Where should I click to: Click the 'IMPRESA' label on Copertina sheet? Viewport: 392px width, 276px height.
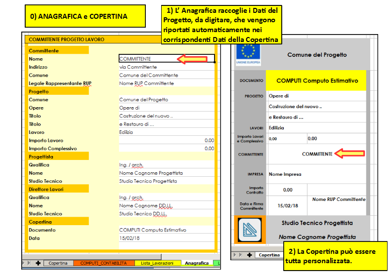(x=255, y=174)
